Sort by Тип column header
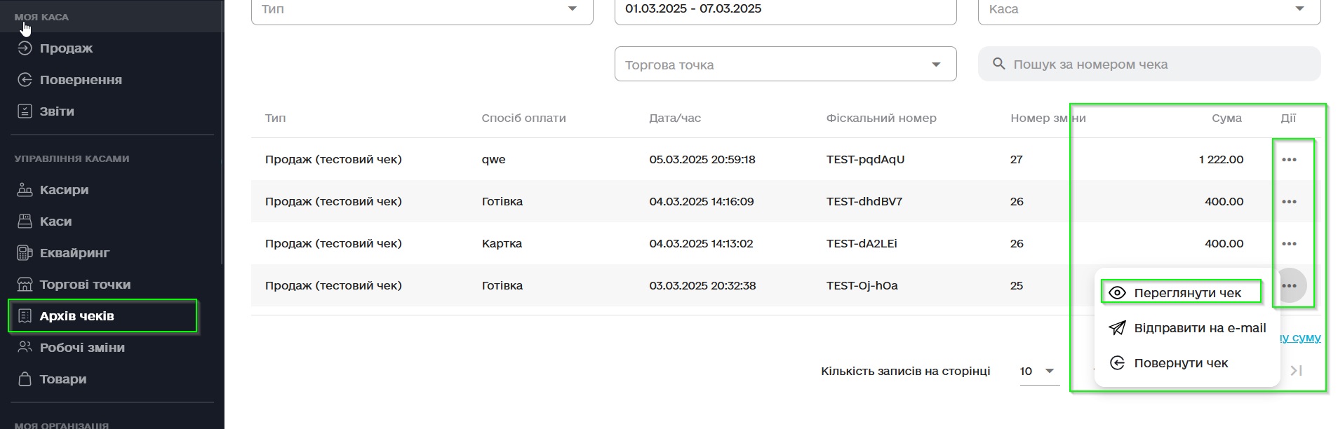Screen dimensions: 1338x429 275,118
